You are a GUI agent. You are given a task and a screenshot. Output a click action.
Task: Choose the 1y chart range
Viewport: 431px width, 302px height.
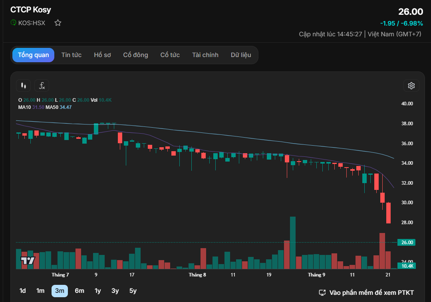97,291
